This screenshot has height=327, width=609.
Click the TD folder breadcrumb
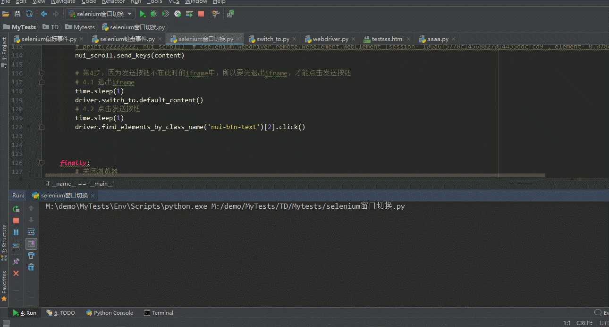(x=51, y=27)
